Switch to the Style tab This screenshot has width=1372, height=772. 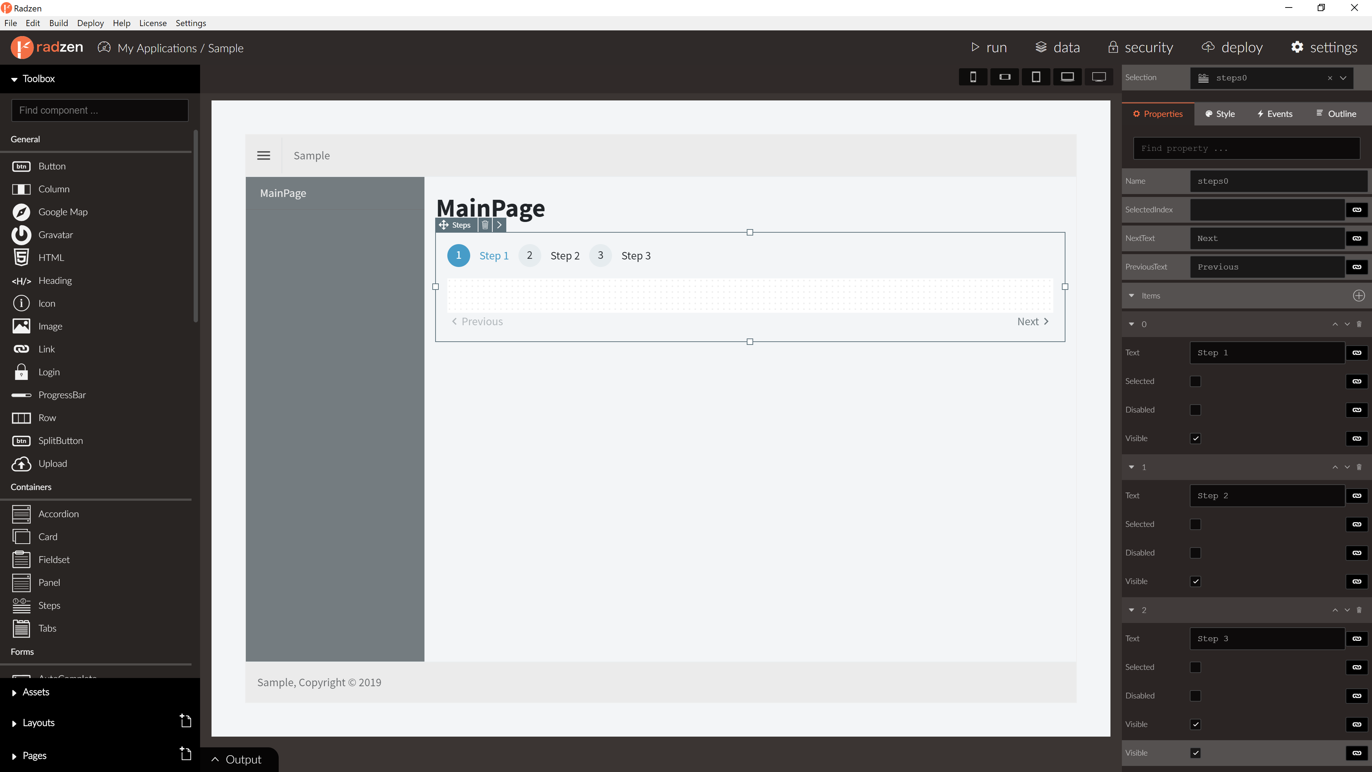coord(1220,114)
